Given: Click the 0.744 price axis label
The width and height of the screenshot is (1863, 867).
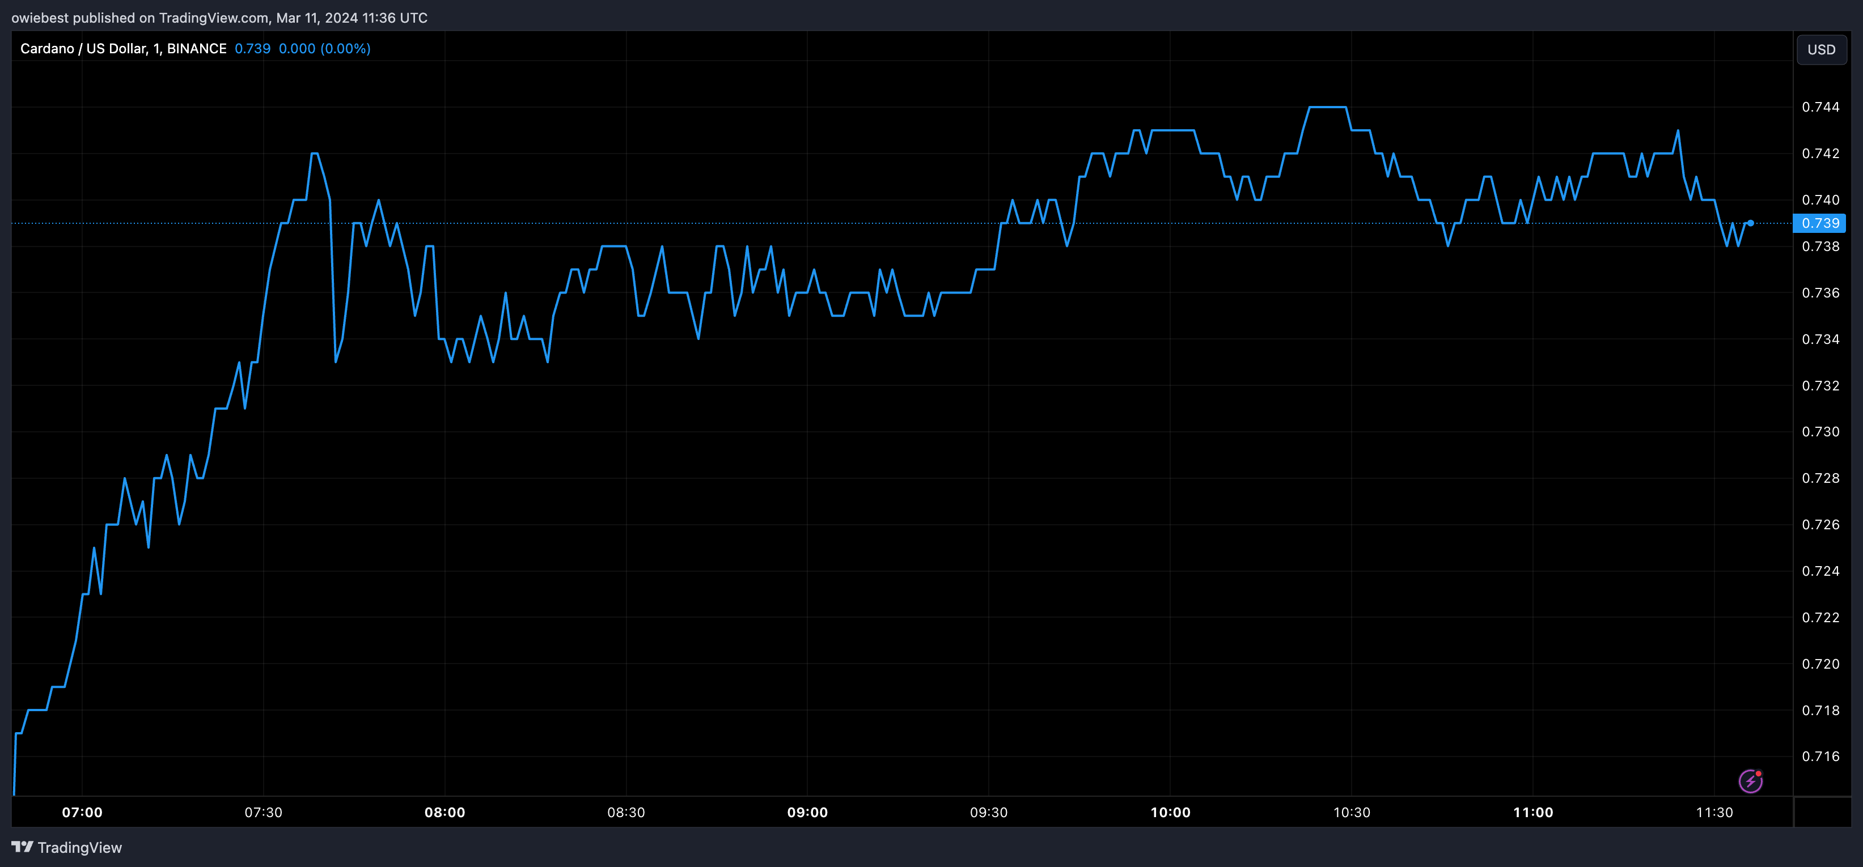Looking at the screenshot, I should tap(1820, 107).
